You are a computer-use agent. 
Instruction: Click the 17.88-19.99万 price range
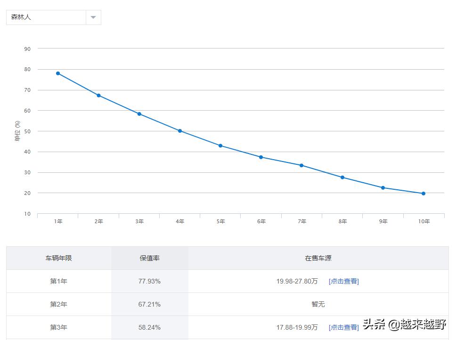click(x=297, y=327)
